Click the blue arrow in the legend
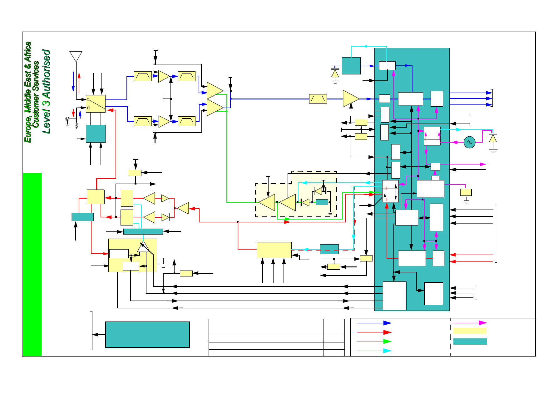 tap(374, 323)
